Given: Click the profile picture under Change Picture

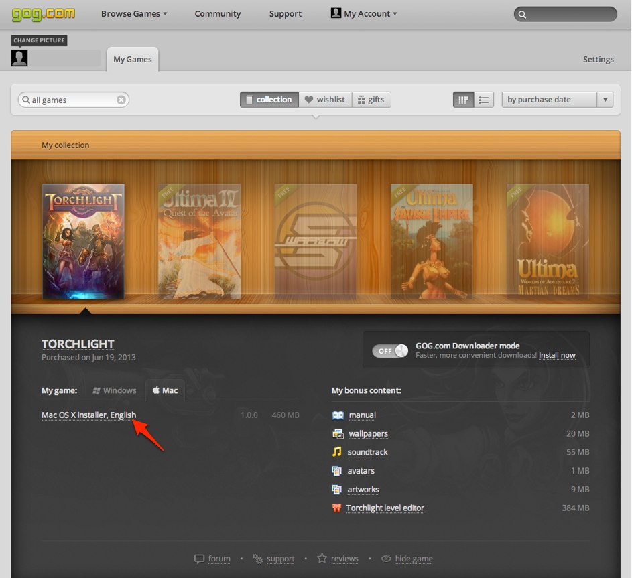Looking at the screenshot, I should coord(19,58).
